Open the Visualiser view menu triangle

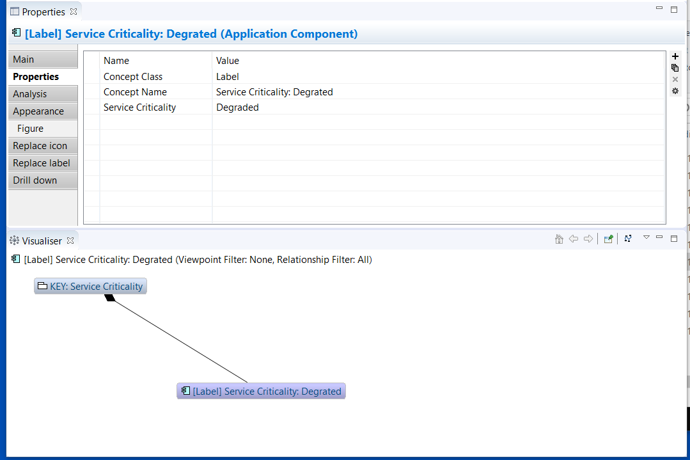(646, 238)
